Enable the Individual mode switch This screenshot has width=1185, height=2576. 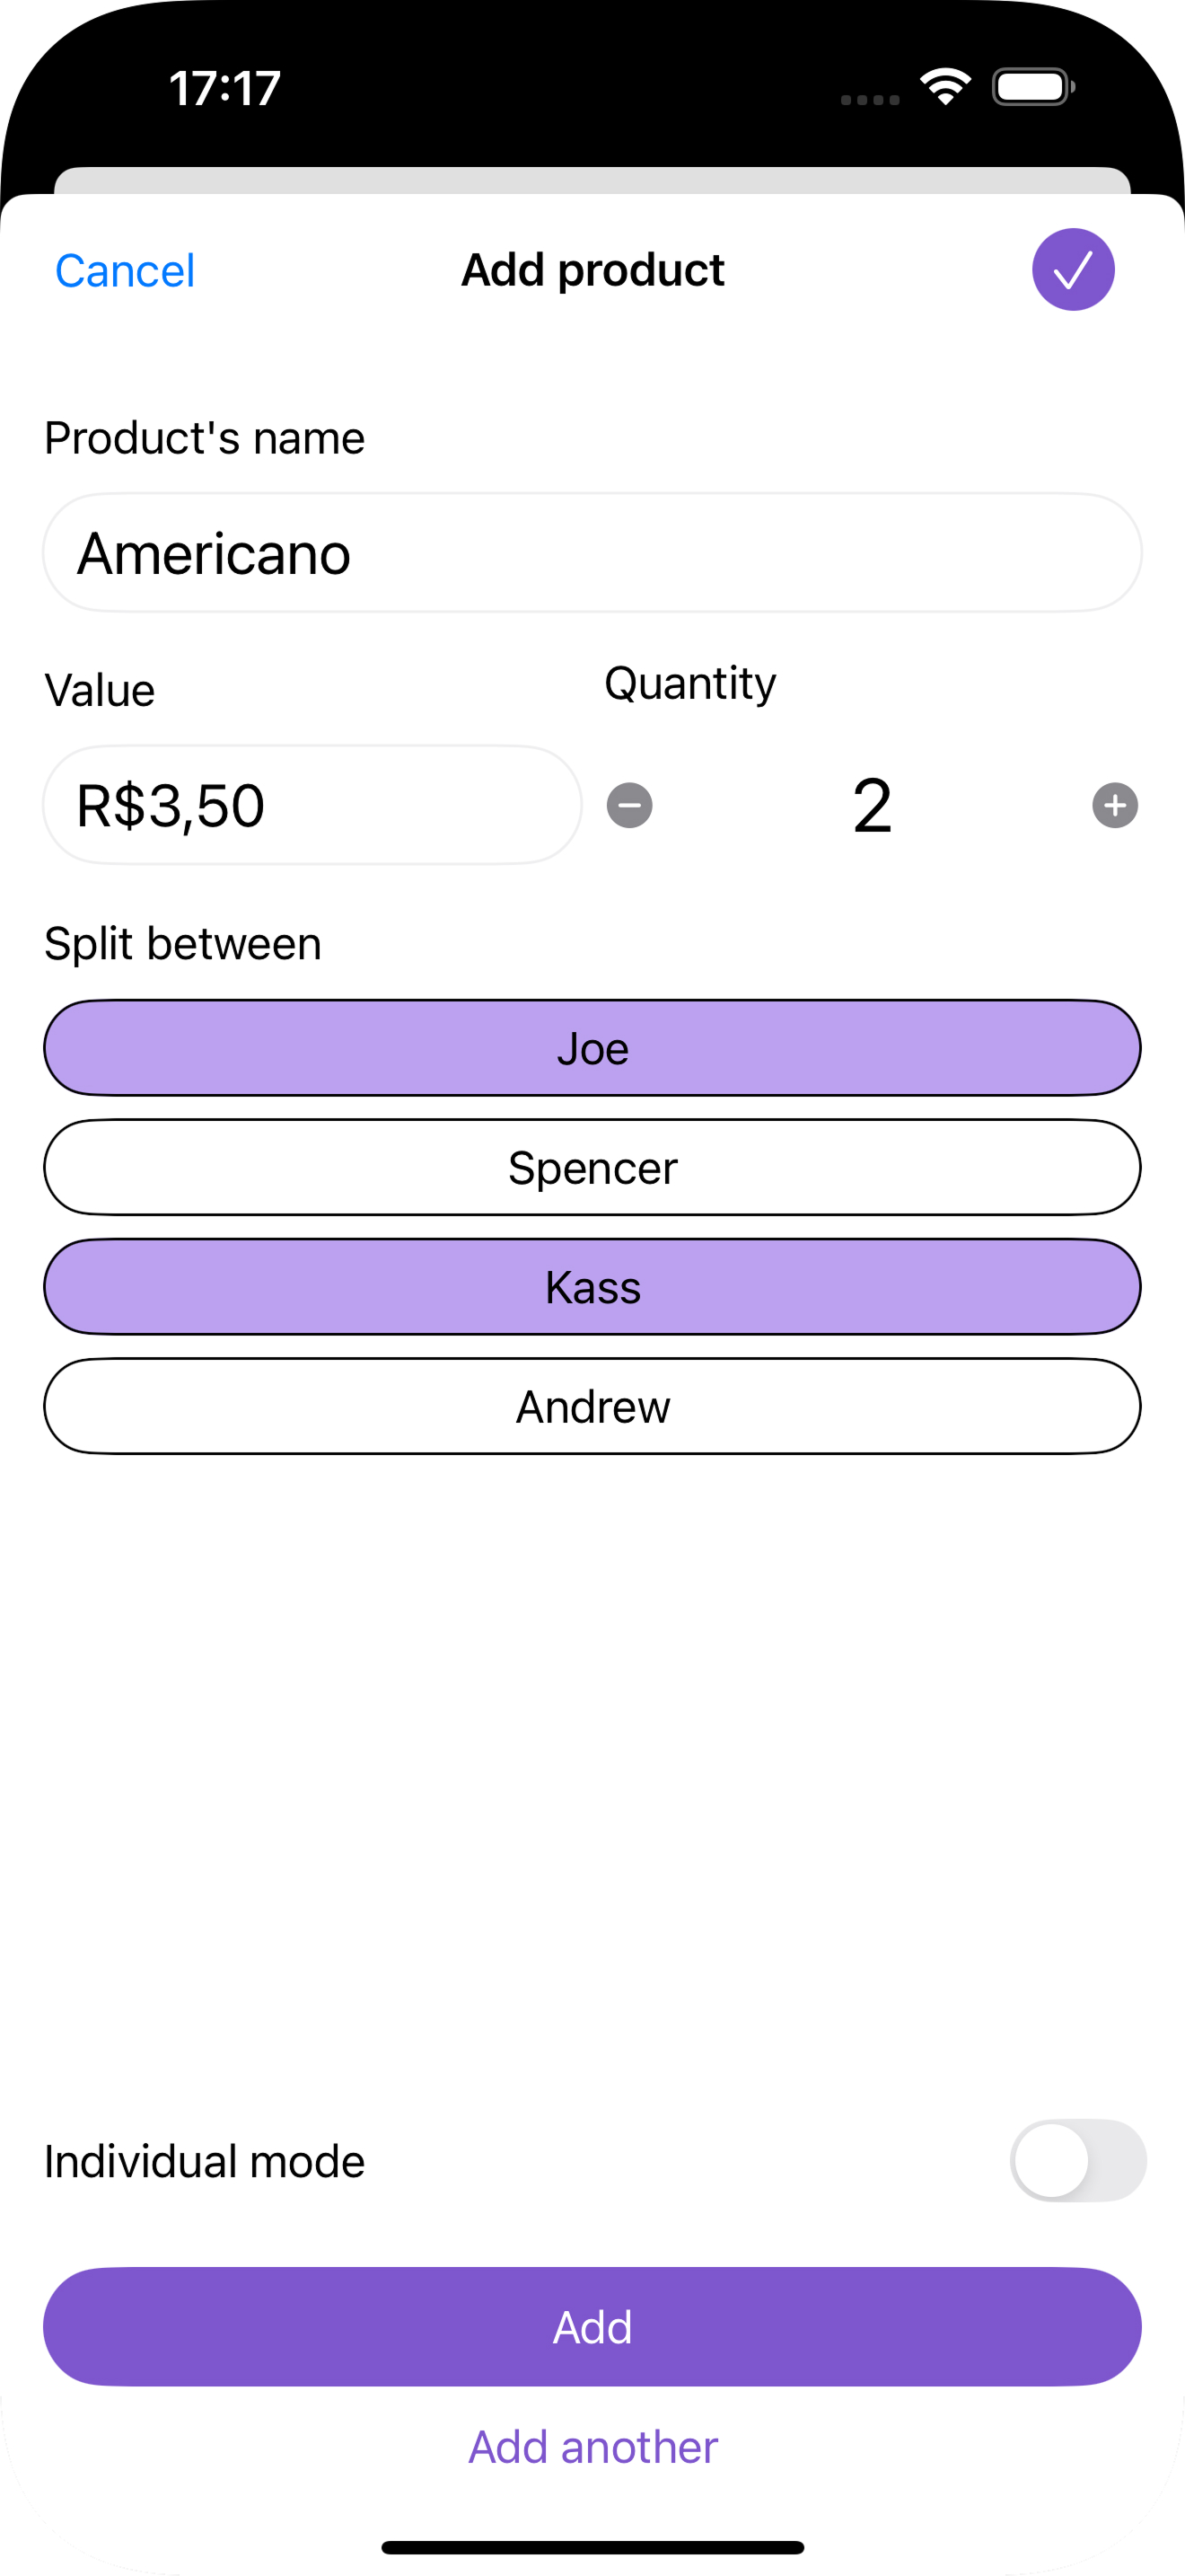1077,2160
